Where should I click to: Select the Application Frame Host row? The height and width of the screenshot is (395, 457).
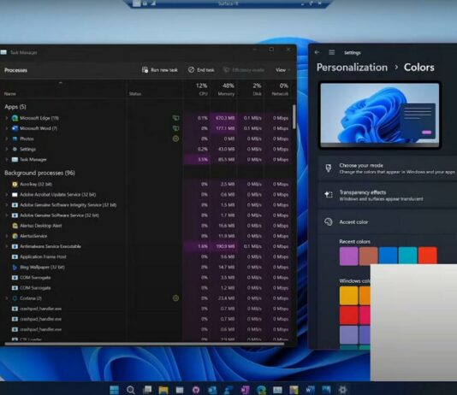[145, 256]
